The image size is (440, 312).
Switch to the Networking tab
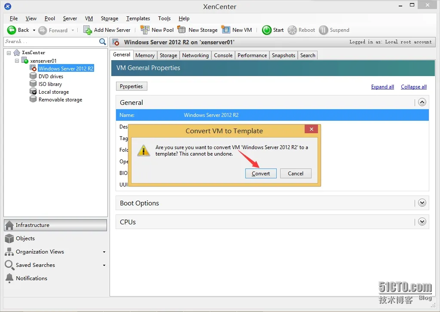pyautogui.click(x=196, y=55)
